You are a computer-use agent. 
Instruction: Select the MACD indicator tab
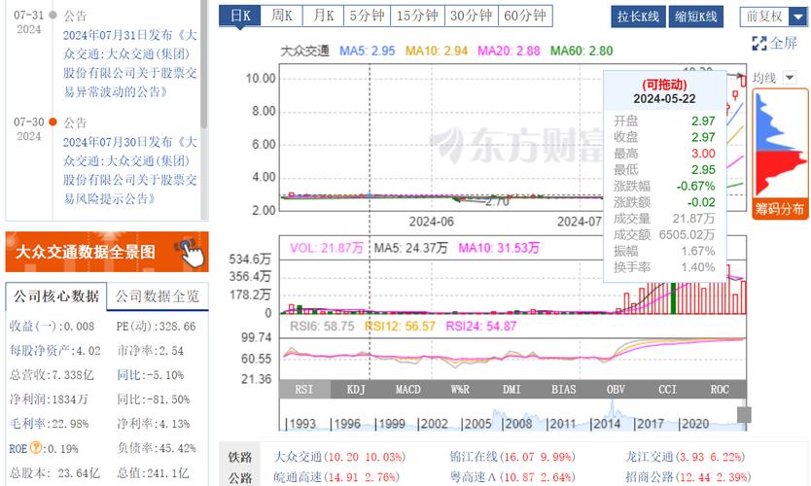coord(408,390)
